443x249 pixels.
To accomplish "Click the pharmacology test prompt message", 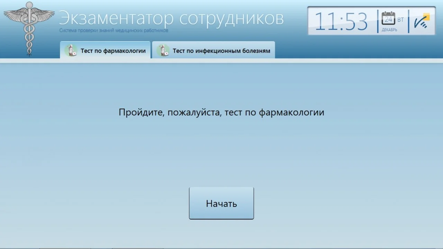I will coord(221,112).
